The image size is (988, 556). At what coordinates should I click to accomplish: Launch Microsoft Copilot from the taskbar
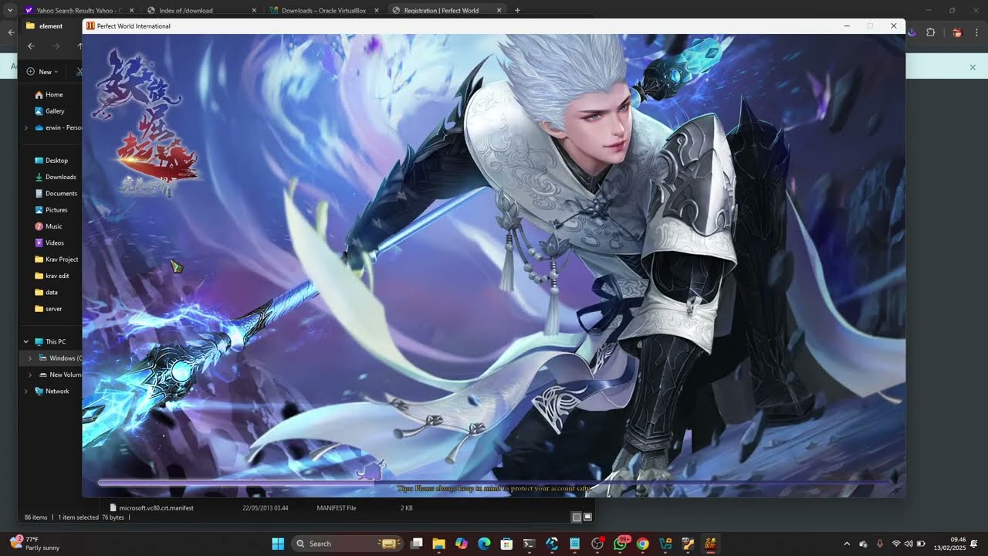462,544
